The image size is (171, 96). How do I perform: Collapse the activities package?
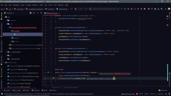click(10, 31)
